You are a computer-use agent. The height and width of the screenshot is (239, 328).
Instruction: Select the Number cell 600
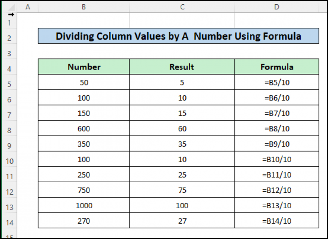pyautogui.click(x=84, y=128)
